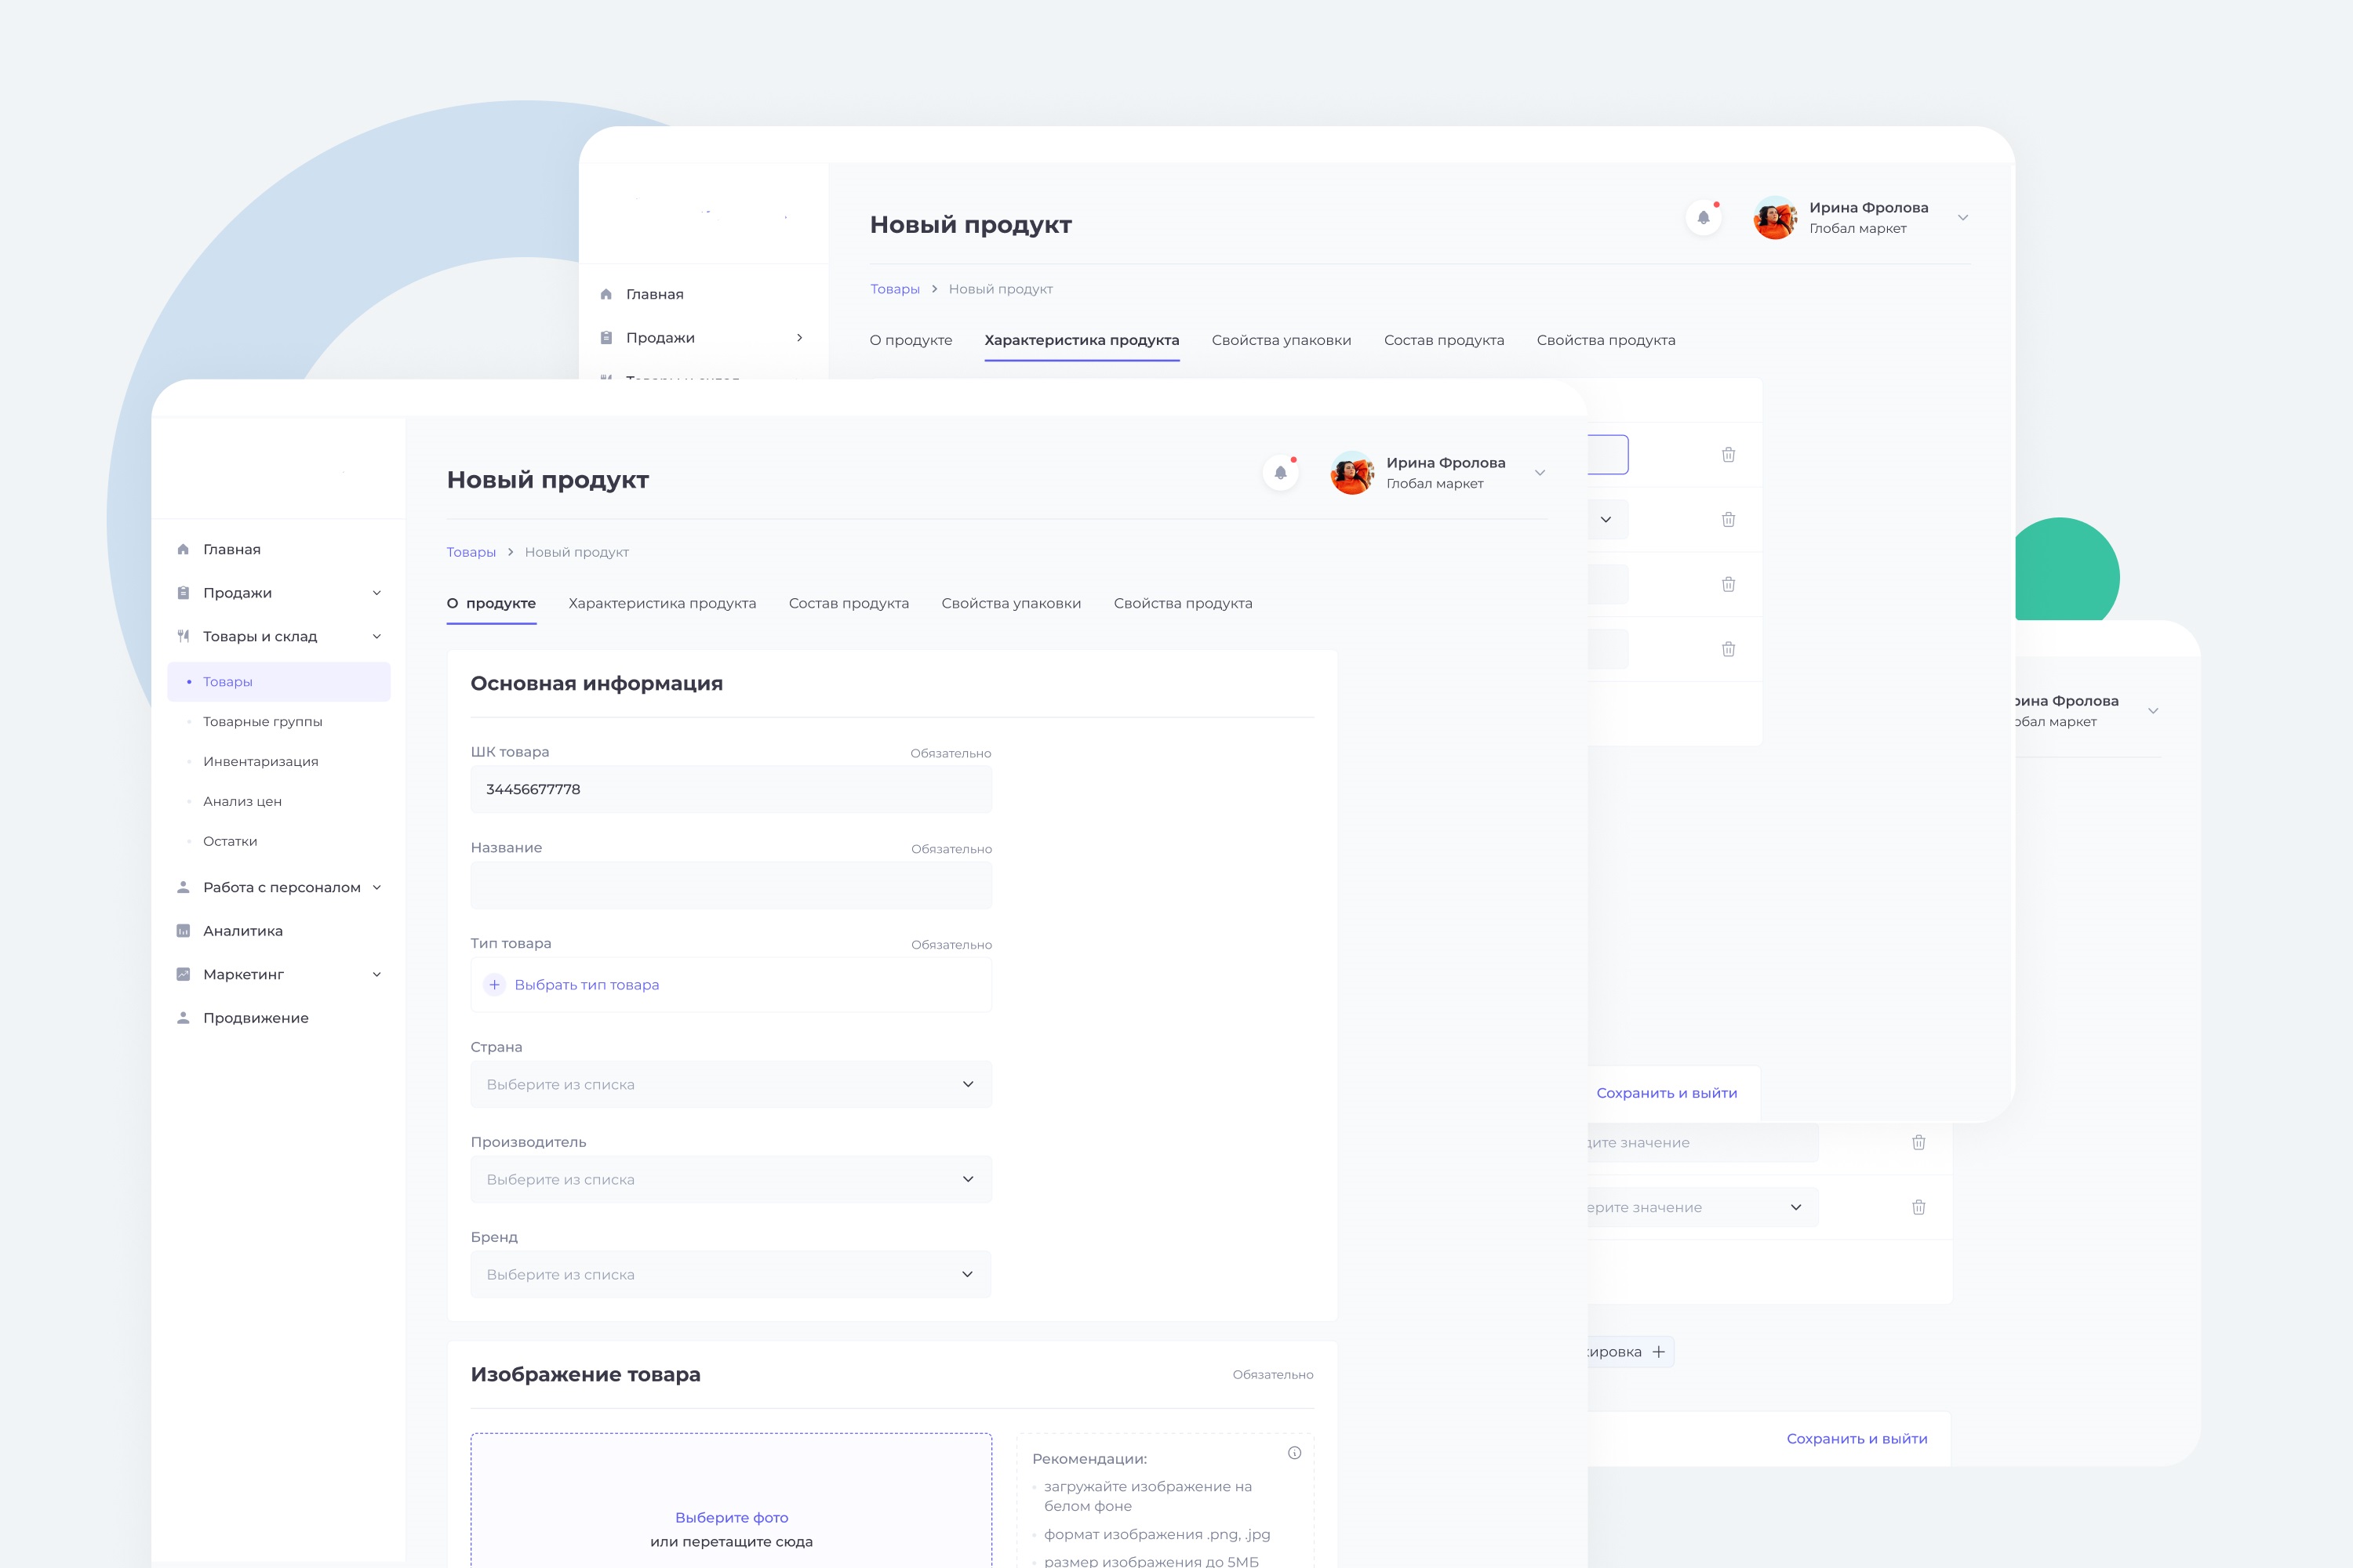This screenshot has width=2353, height=1568.
Task: Click Товары breadcrumb link in front window
Action: [x=471, y=552]
